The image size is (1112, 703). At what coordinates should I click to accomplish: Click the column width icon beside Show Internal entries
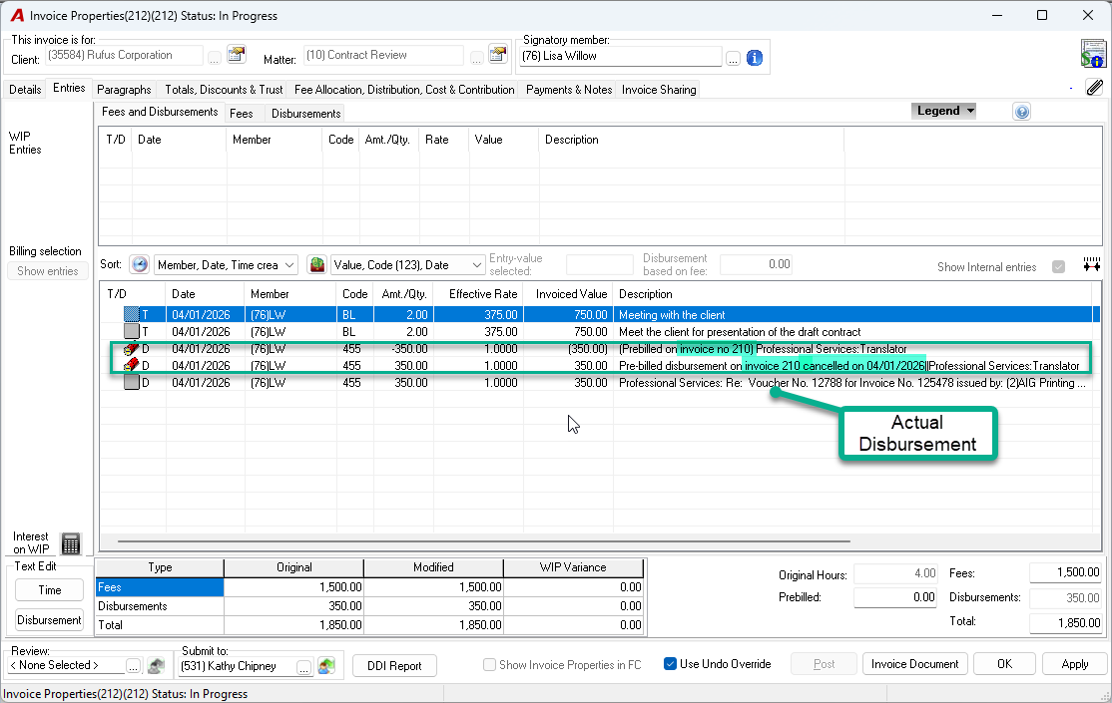pyautogui.click(x=1091, y=265)
